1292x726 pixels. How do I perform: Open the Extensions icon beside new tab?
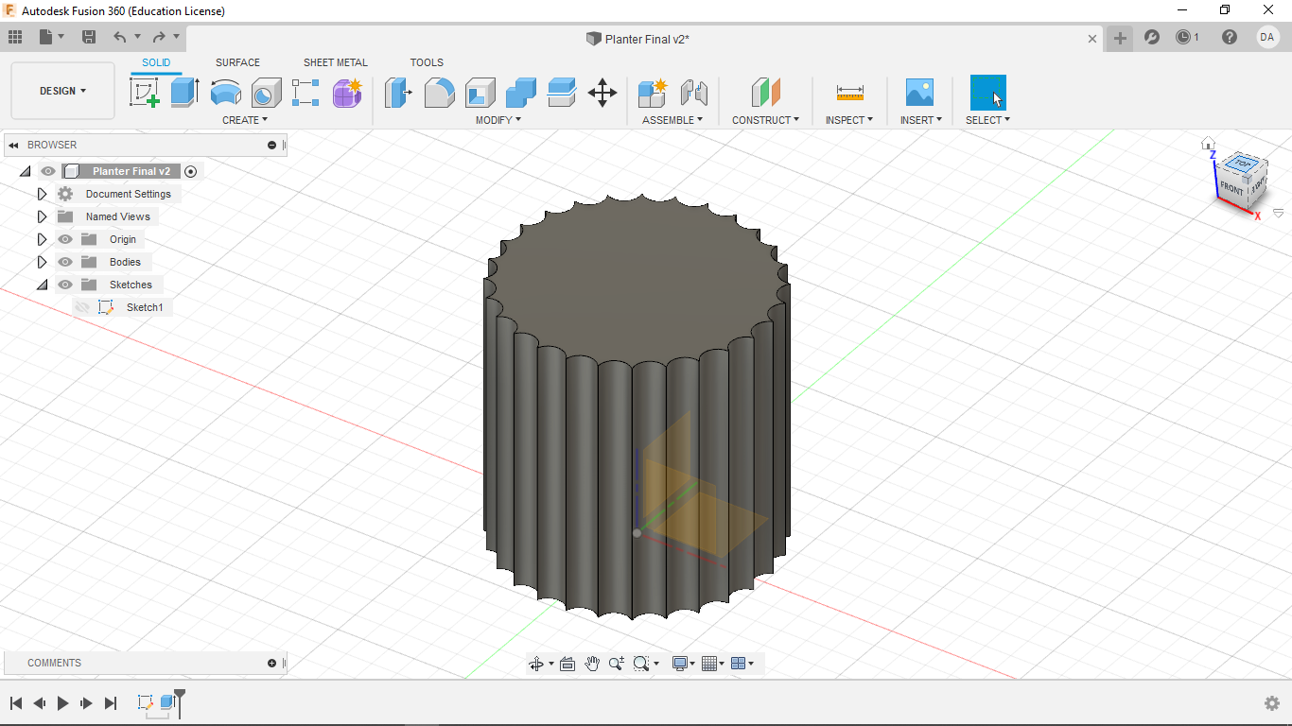point(1151,37)
